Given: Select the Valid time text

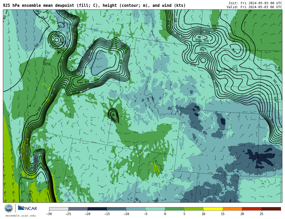Looking at the screenshot, I should pos(254,7).
